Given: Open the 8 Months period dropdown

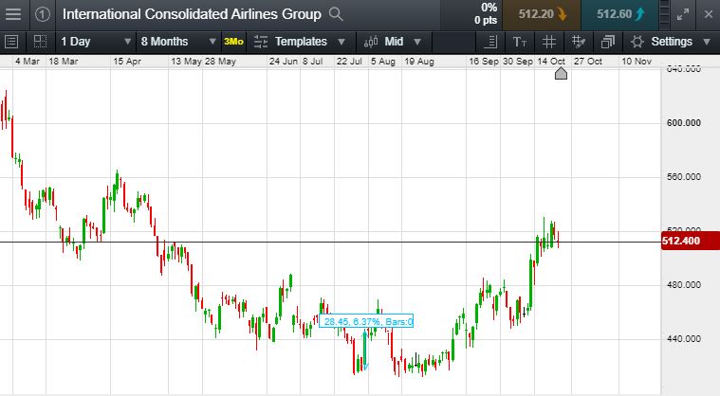Looking at the screenshot, I should 178,42.
